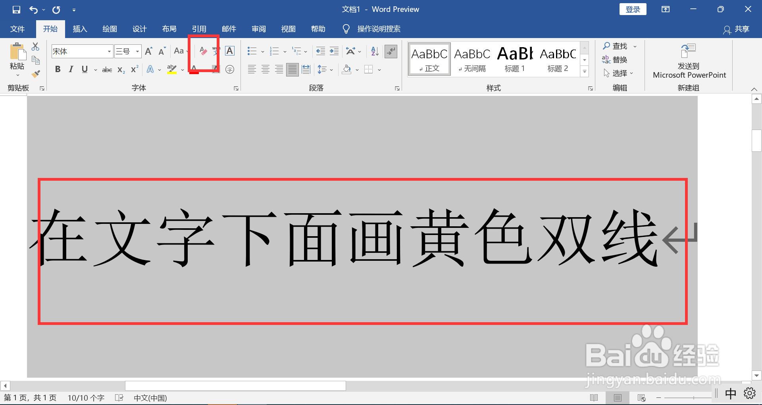Image resolution: width=762 pixels, height=405 pixels.
Task: Switch to the 布局 tab
Action: tap(169, 29)
